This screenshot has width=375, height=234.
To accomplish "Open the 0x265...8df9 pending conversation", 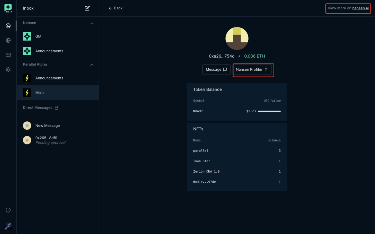I will [x=58, y=140].
